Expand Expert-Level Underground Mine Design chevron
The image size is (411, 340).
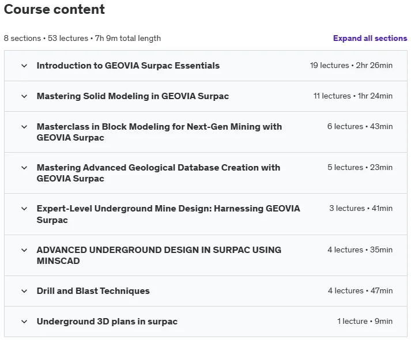[24, 209]
